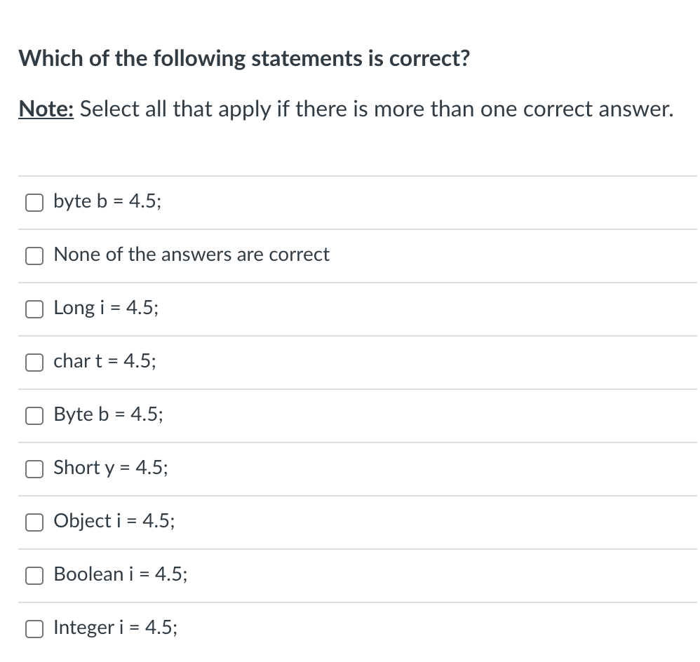Select the answer text 'Object i = 4.5;'
700x662 pixels.
[x=114, y=521]
